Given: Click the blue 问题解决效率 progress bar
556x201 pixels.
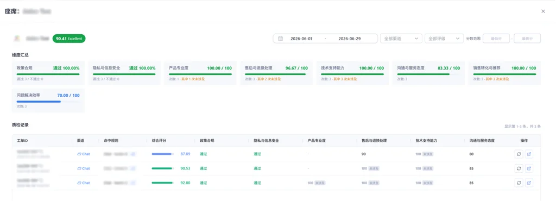Looking at the screenshot, I should point(48,102).
